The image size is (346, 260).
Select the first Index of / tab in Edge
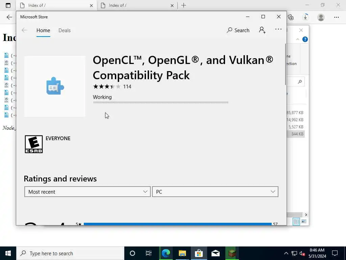pos(56,5)
